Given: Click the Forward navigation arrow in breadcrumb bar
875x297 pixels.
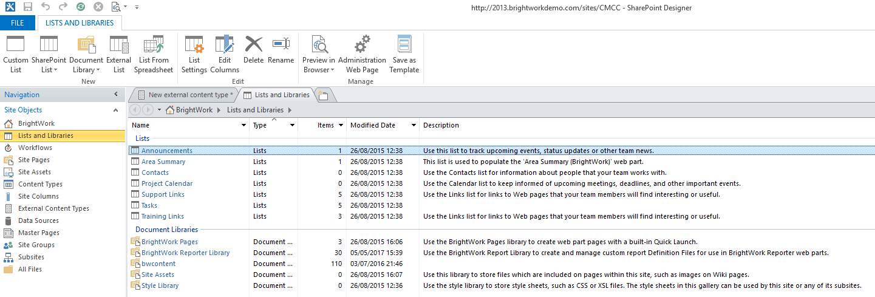Looking at the screenshot, I should tap(148, 110).
